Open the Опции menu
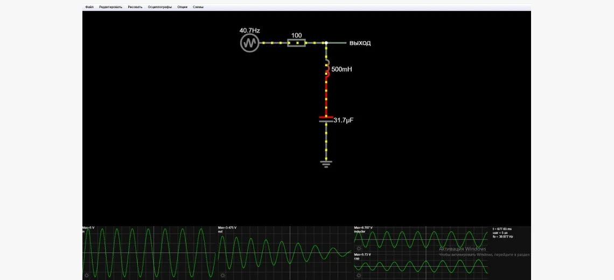614x280 pixels. click(183, 7)
